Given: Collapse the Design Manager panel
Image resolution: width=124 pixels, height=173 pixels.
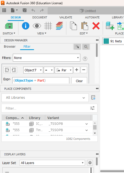Looking at the screenshot, I should pyautogui.click(x=97, y=40).
